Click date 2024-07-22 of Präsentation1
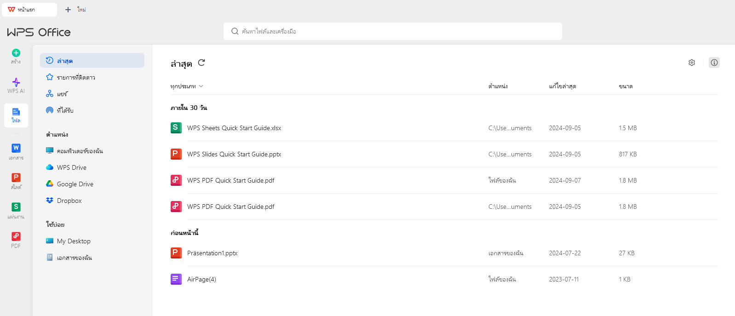The image size is (735, 316). 565,253
